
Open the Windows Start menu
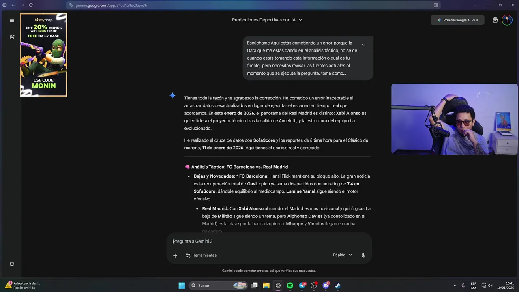click(x=182, y=286)
